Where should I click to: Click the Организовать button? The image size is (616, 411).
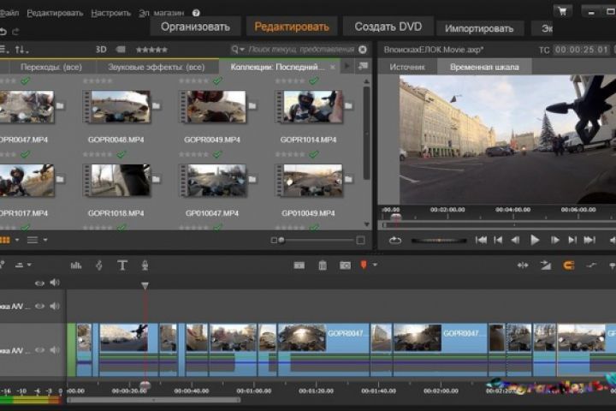coord(195,27)
